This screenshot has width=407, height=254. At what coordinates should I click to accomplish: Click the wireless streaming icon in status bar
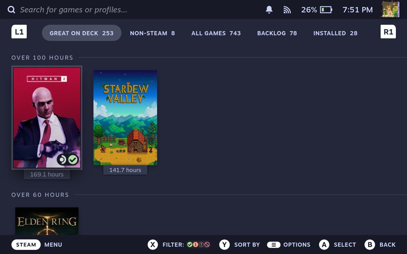(x=287, y=10)
